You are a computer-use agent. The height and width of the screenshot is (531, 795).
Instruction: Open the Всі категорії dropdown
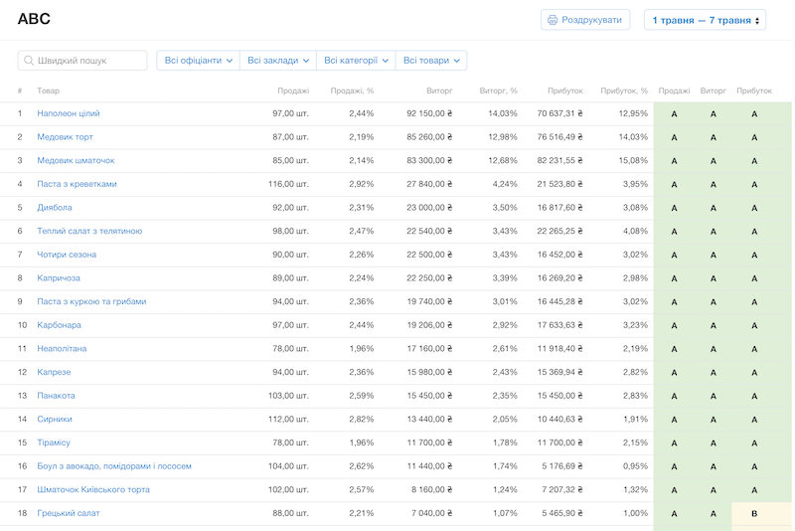click(x=355, y=61)
